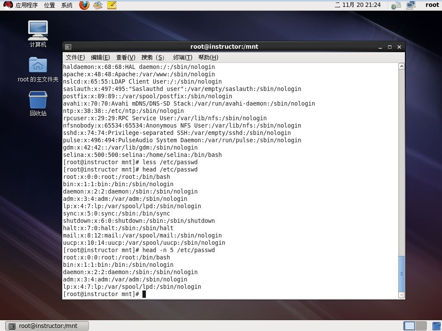The width and height of the screenshot is (442, 331).
Task: Maximize the terminal window
Action: pyautogui.click(x=390, y=47)
